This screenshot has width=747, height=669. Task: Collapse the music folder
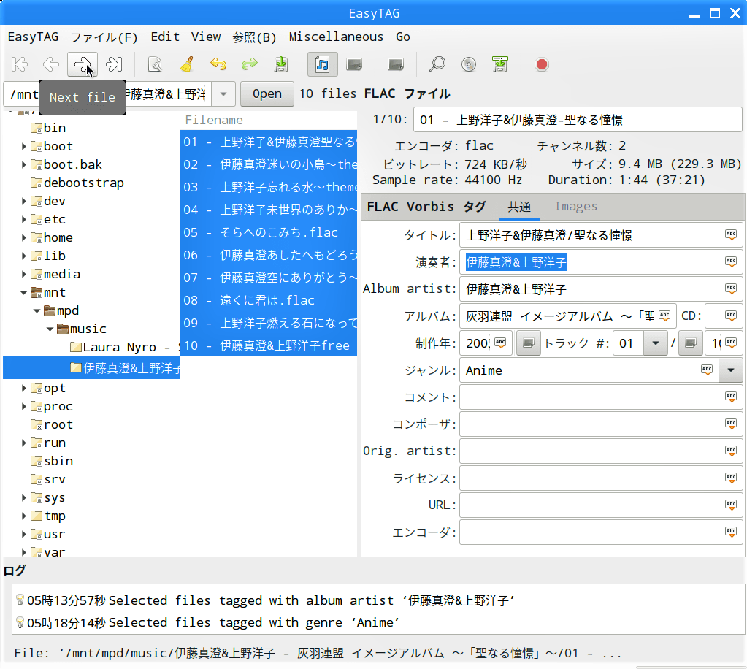(50, 329)
